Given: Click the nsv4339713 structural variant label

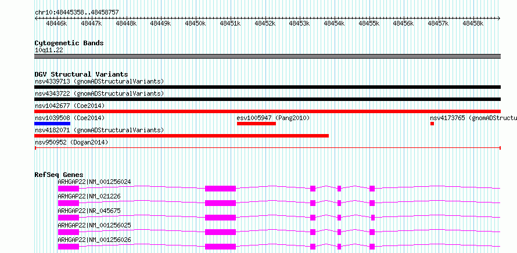Looking at the screenshot, I should tap(99, 81).
